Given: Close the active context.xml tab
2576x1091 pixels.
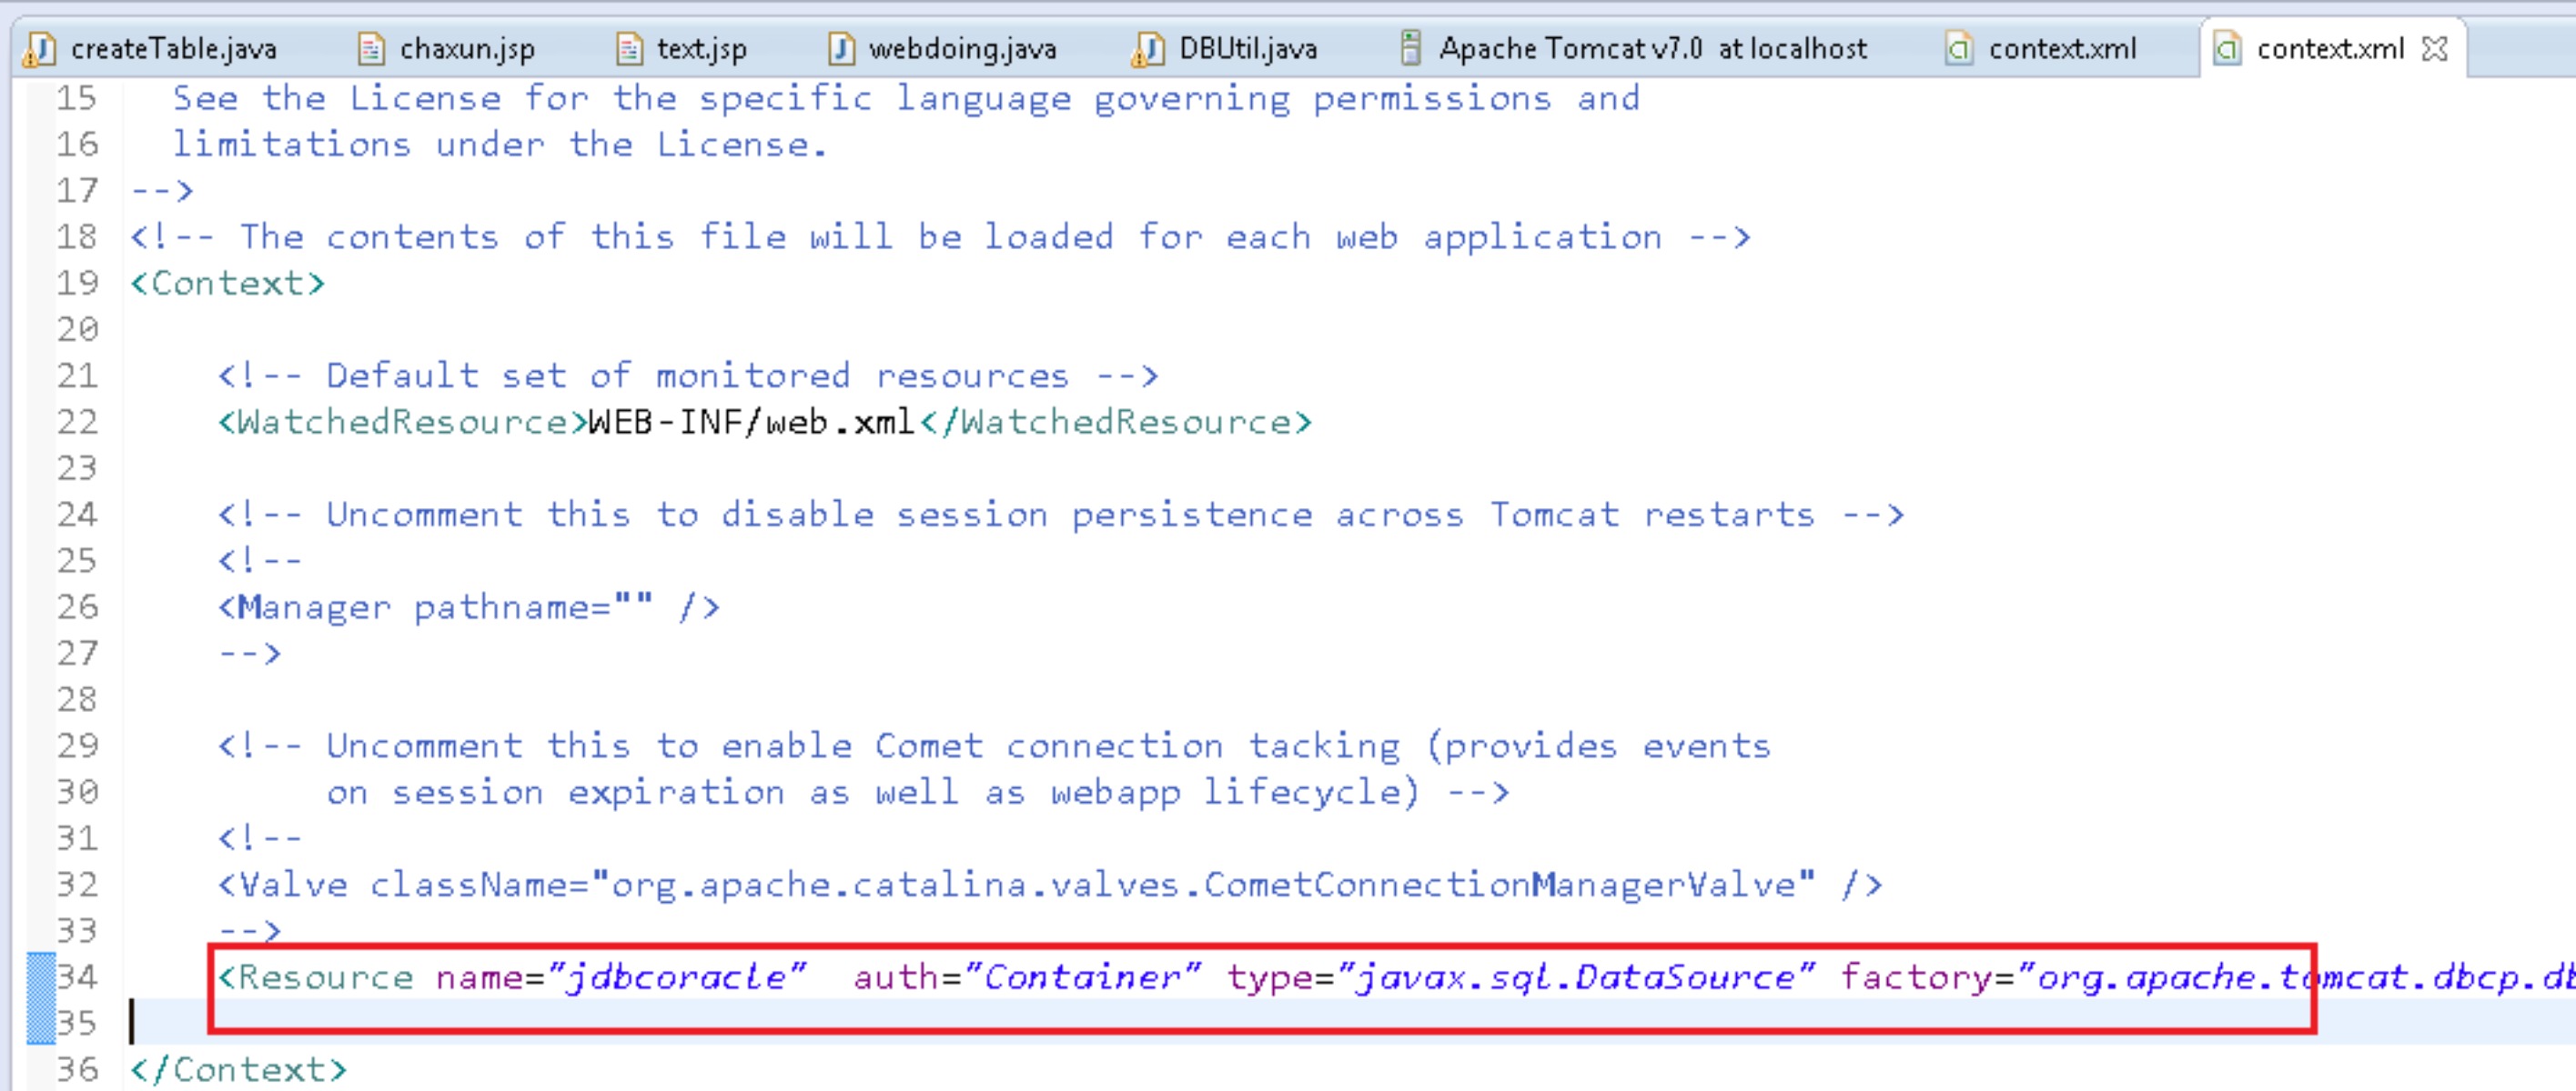Looking at the screenshot, I should coord(2434,48).
